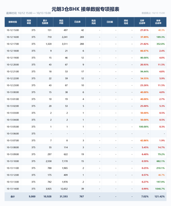
Task: Click the 682.1% value
Action: [161, 161]
